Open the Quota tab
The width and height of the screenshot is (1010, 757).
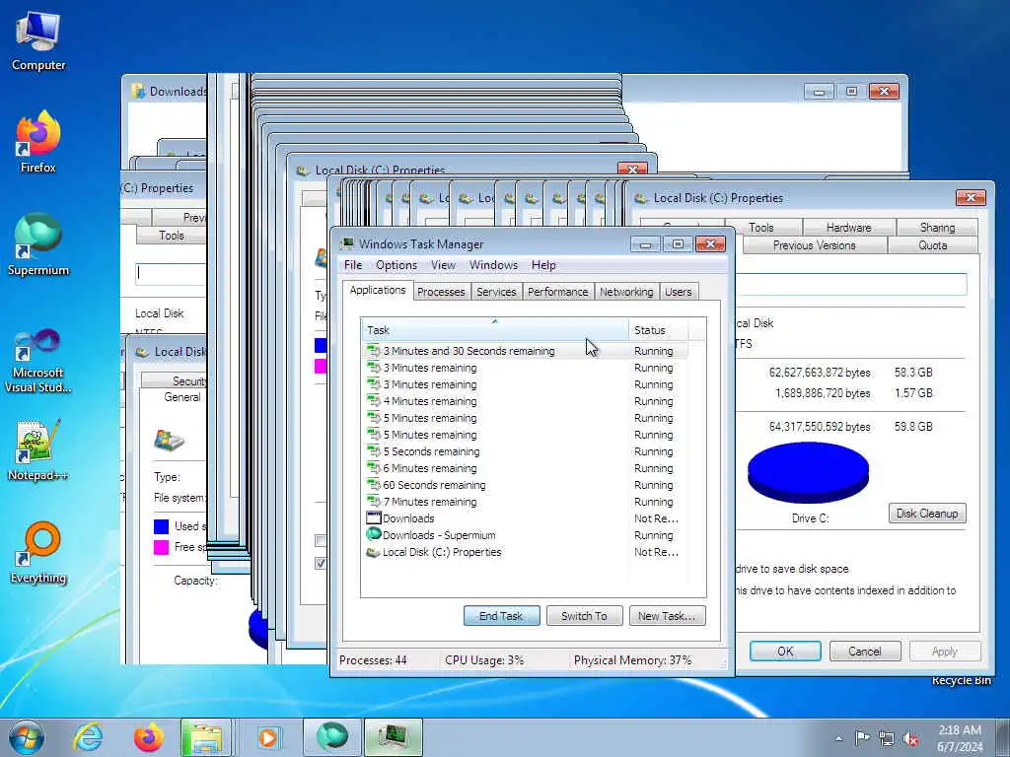click(932, 245)
